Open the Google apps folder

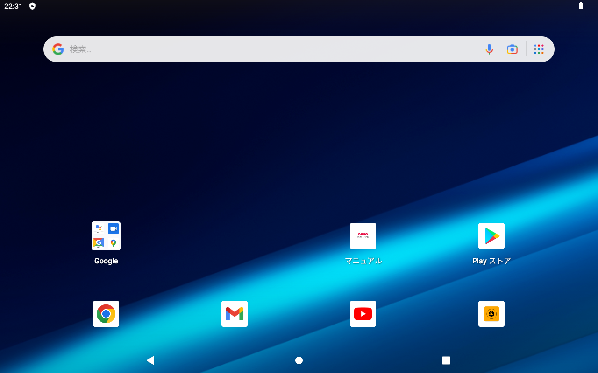coord(106,236)
